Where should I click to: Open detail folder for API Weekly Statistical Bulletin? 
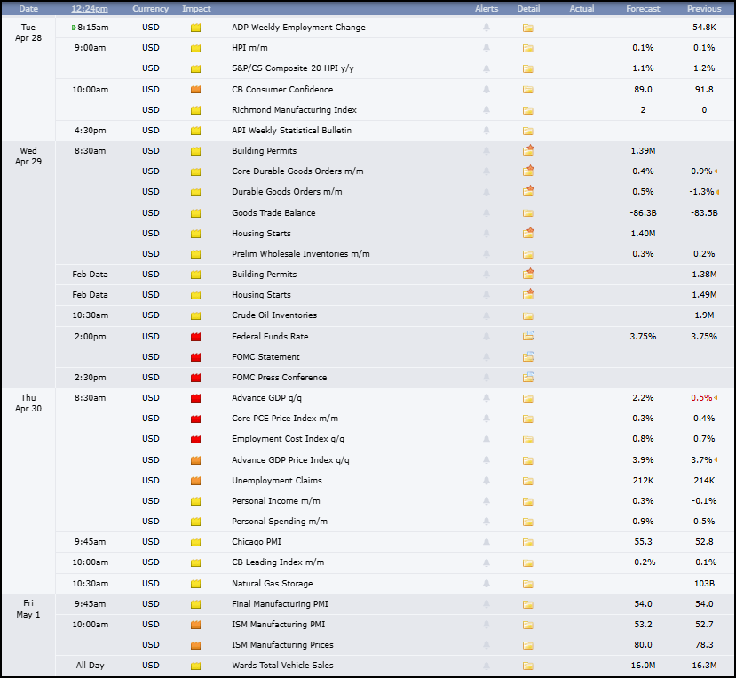(x=528, y=131)
